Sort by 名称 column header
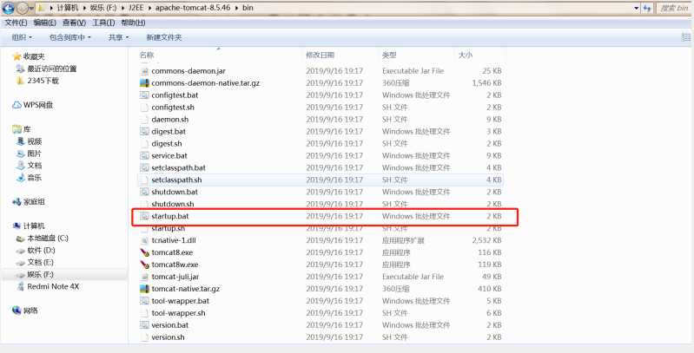Image resolution: width=694 pixels, height=353 pixels. click(x=147, y=55)
